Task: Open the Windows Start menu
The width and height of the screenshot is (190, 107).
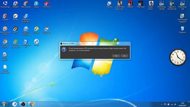Action: pyautogui.click(x=4, y=104)
